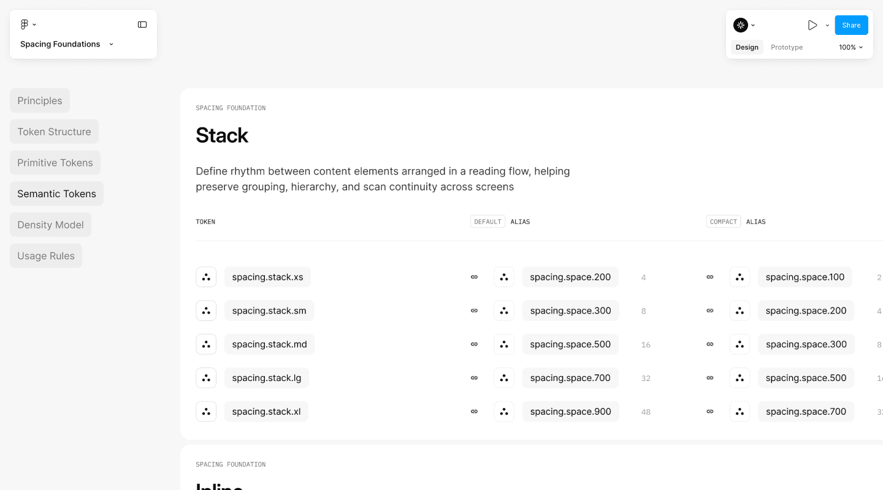Click default link icon in spacing.stack.md row
The image size is (883, 490).
[x=474, y=344]
